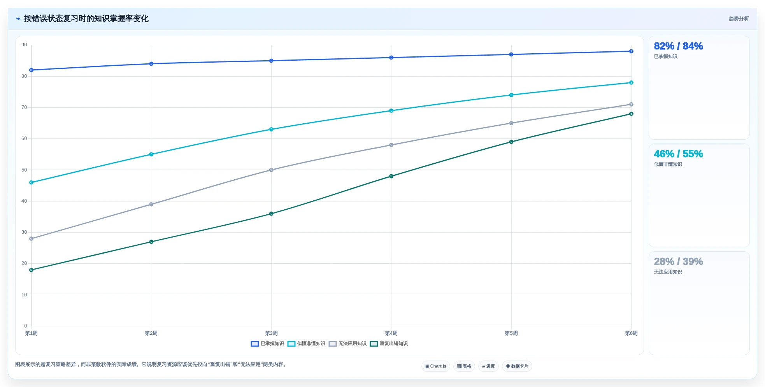Select the 似懂非懂知识 data point at 第5周
Screen dimensions: 765x387
(511, 95)
